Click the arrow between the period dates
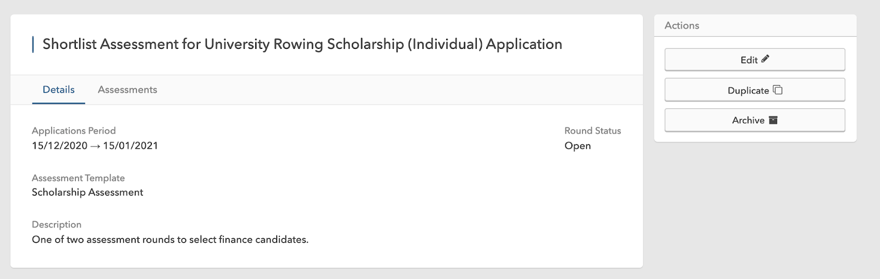Image resolution: width=880 pixels, height=279 pixels. (x=95, y=146)
